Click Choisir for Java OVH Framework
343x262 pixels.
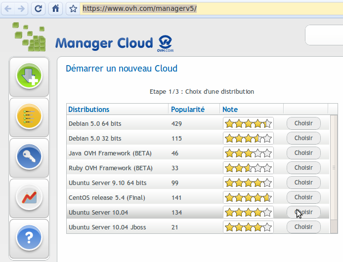click(303, 153)
